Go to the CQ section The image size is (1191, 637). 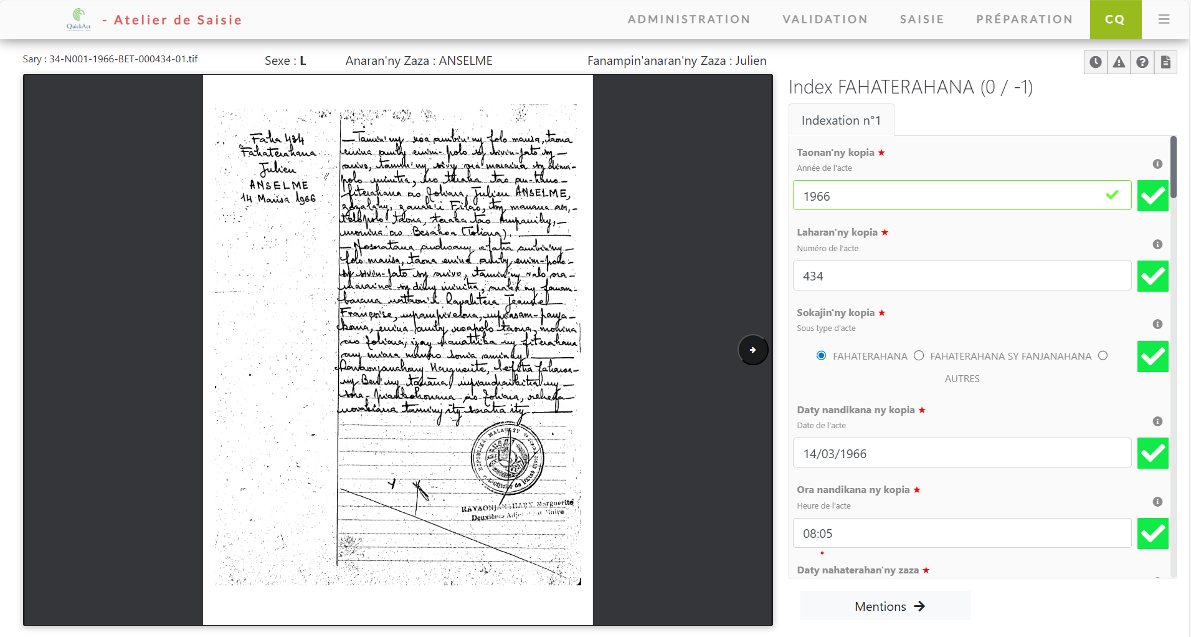[1115, 19]
